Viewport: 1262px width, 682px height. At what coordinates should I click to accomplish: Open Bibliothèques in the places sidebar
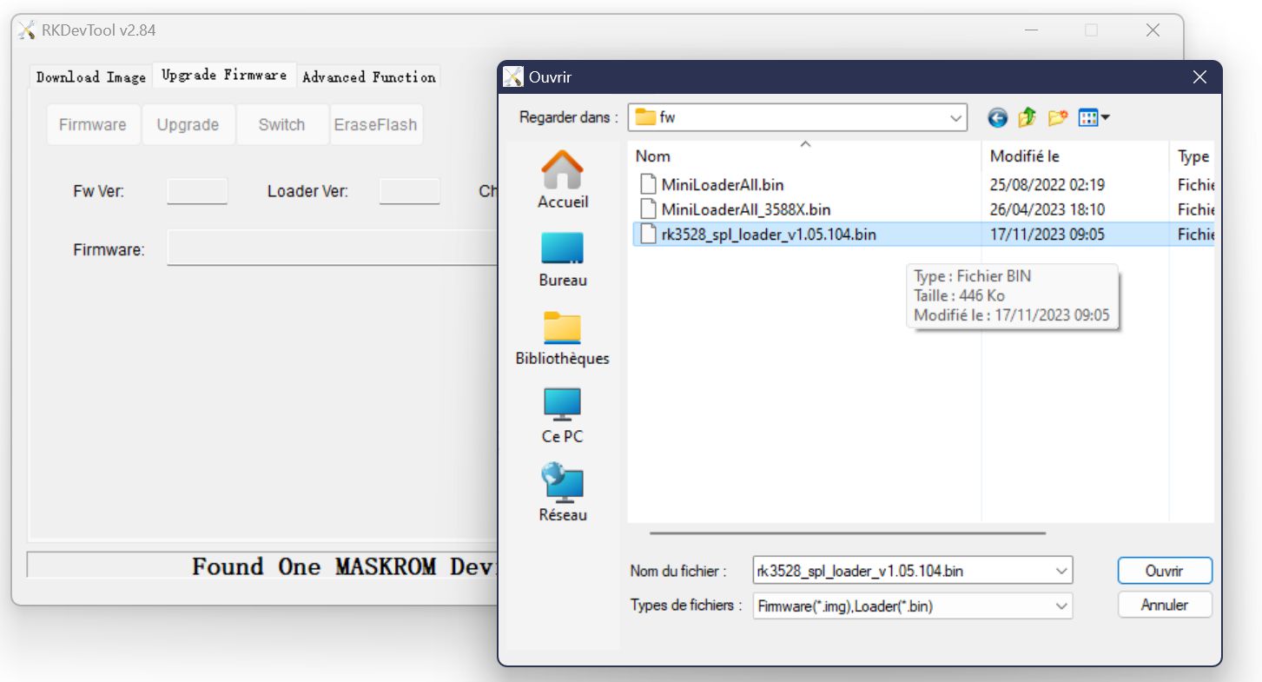click(x=563, y=337)
